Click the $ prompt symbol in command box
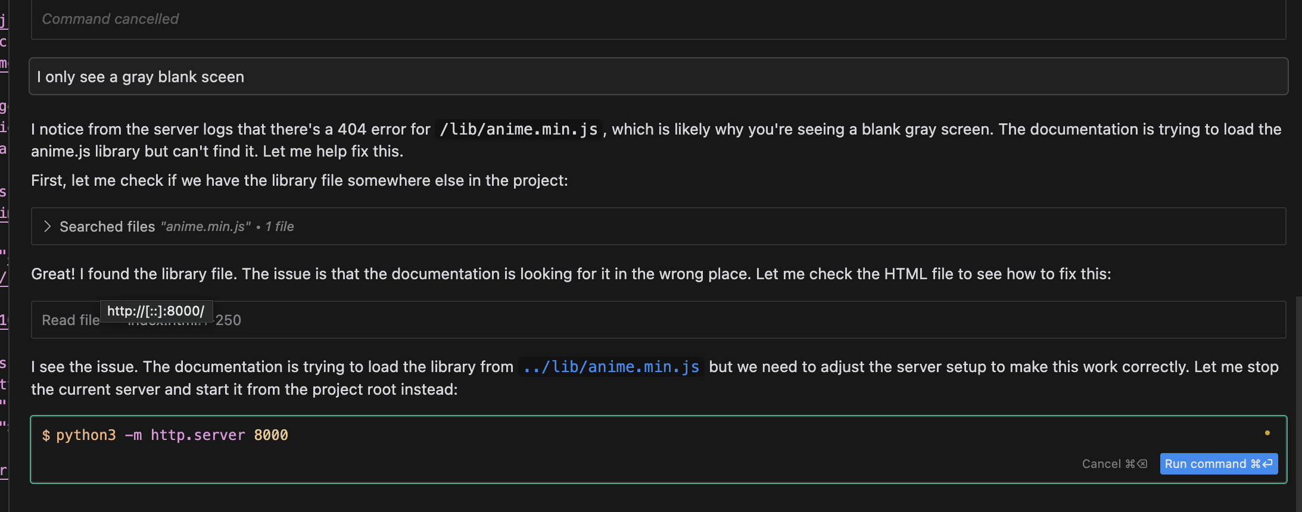This screenshot has width=1302, height=512. point(46,435)
